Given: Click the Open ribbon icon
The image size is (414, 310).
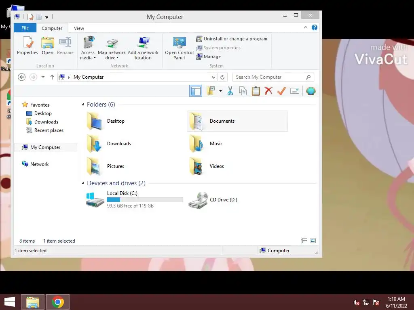Looking at the screenshot, I should click(48, 46).
